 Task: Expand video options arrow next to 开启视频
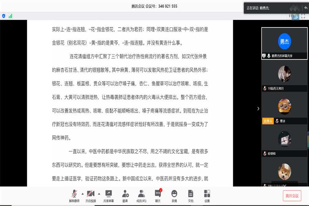pyautogui.click(x=99, y=194)
